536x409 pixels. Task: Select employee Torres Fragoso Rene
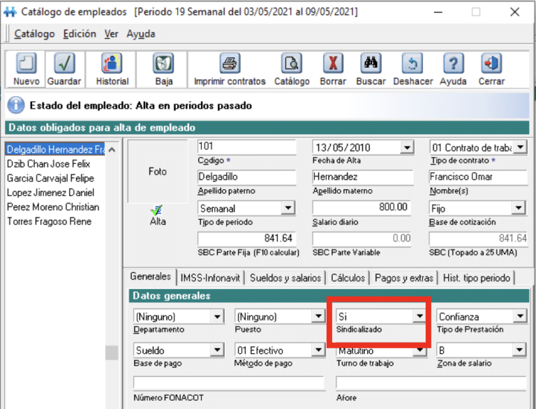(x=50, y=221)
